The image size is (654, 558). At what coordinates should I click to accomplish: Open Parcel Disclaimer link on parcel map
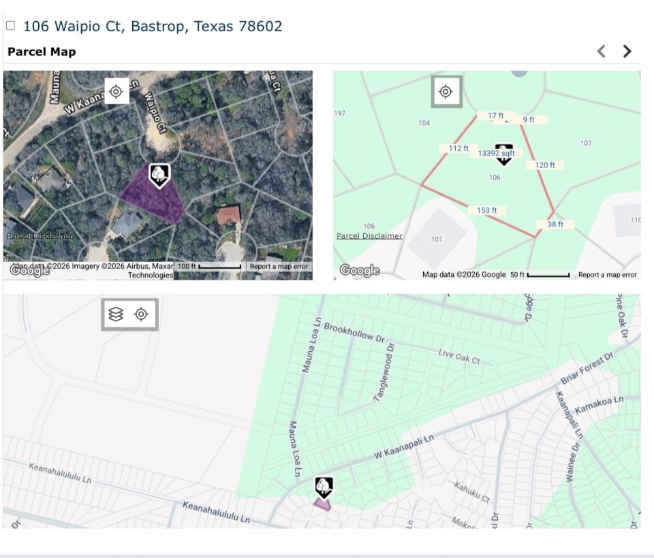(369, 236)
